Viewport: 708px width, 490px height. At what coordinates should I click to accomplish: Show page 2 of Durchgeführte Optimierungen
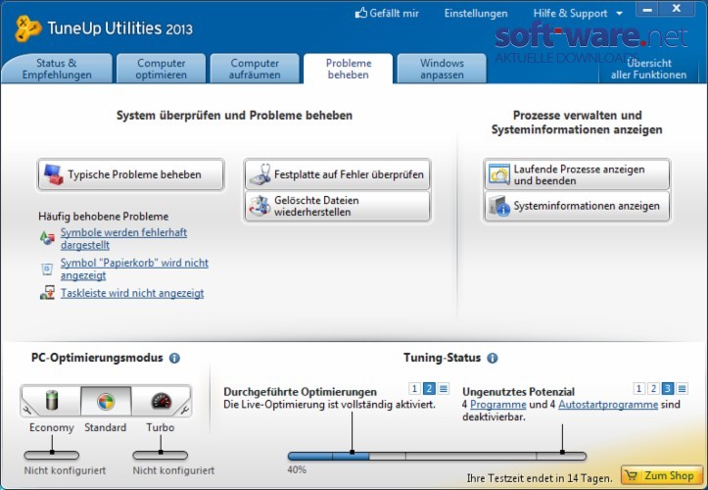click(x=429, y=388)
